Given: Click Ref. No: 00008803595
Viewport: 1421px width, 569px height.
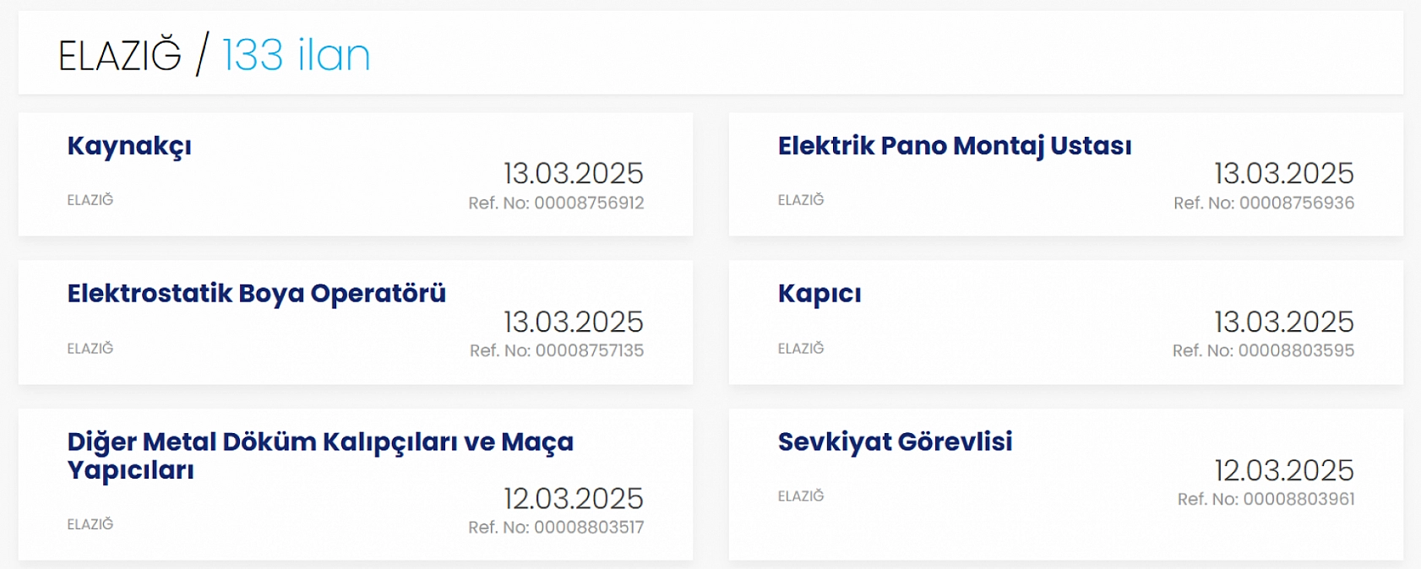Looking at the screenshot, I should click(1263, 351).
